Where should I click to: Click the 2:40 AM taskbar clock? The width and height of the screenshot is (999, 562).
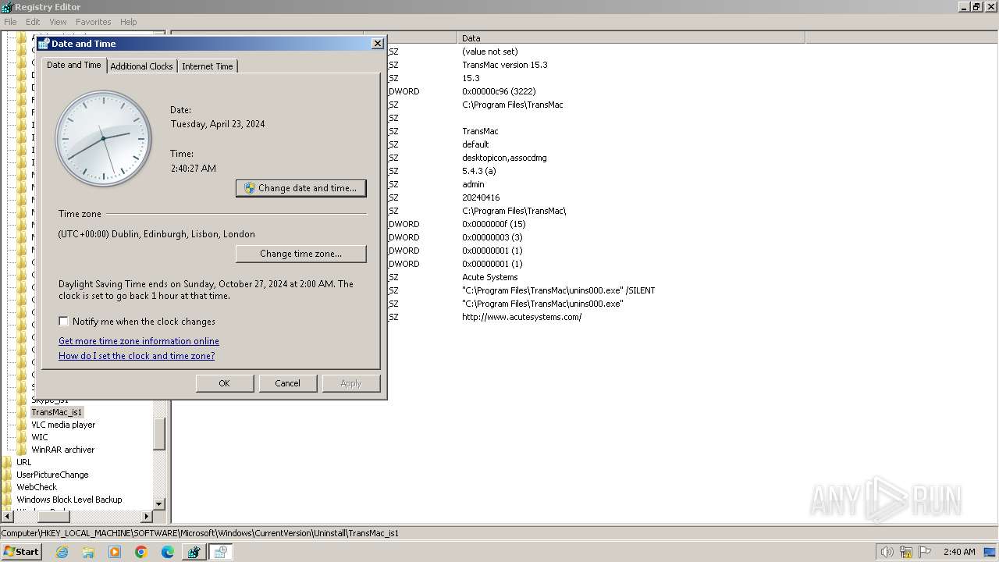[x=959, y=552]
